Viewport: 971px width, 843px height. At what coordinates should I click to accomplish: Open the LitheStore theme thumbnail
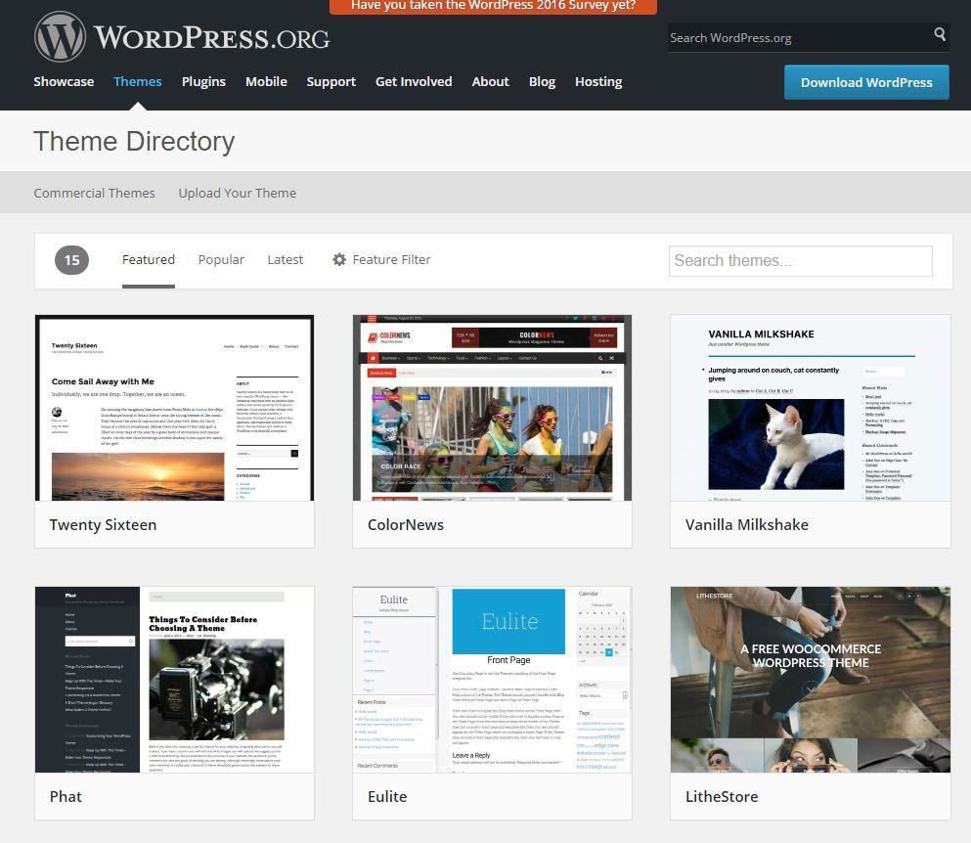click(810, 679)
